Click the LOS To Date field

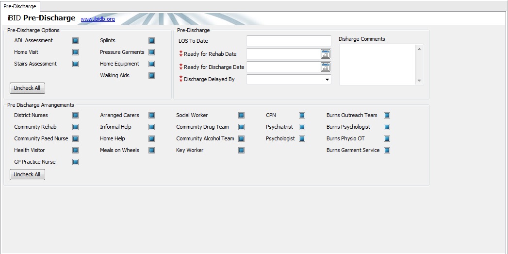tap(288, 41)
